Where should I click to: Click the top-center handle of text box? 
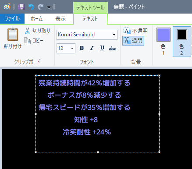point(98,76)
